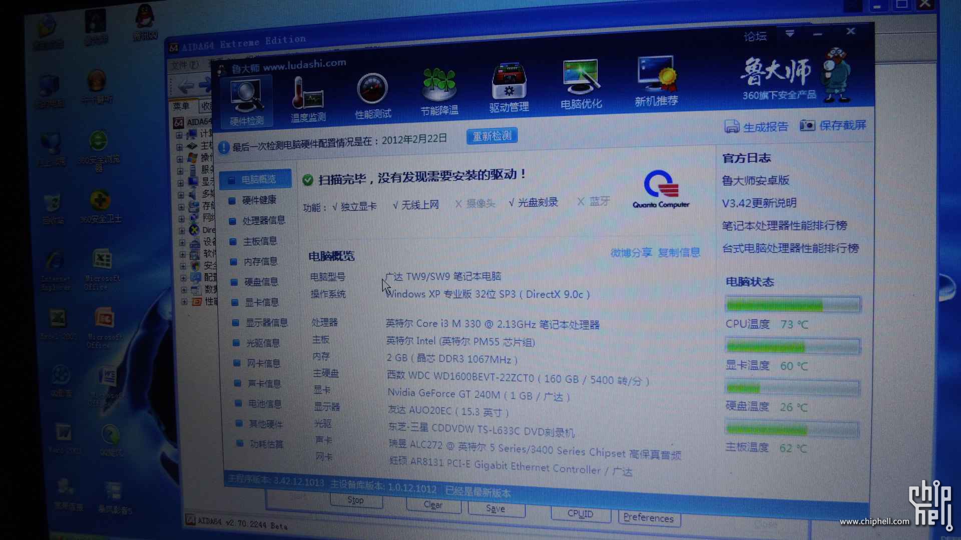Screen dimensions: 961x540
Task: Click the Preferences button in AIDA64 window
Action: click(x=649, y=518)
